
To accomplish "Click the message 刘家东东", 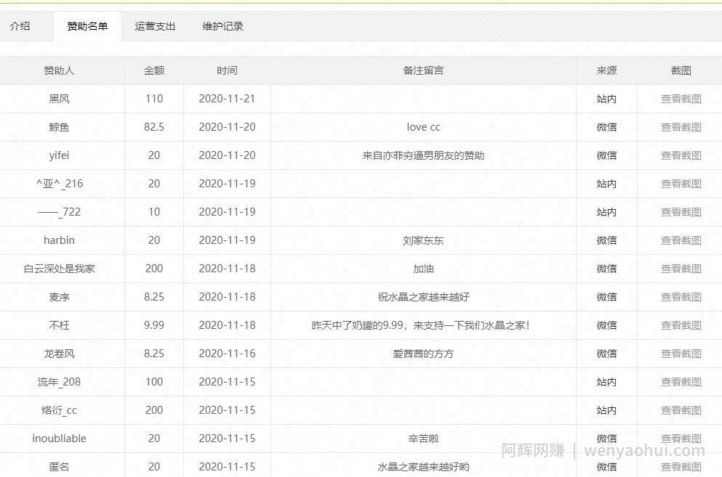I will tap(423, 240).
